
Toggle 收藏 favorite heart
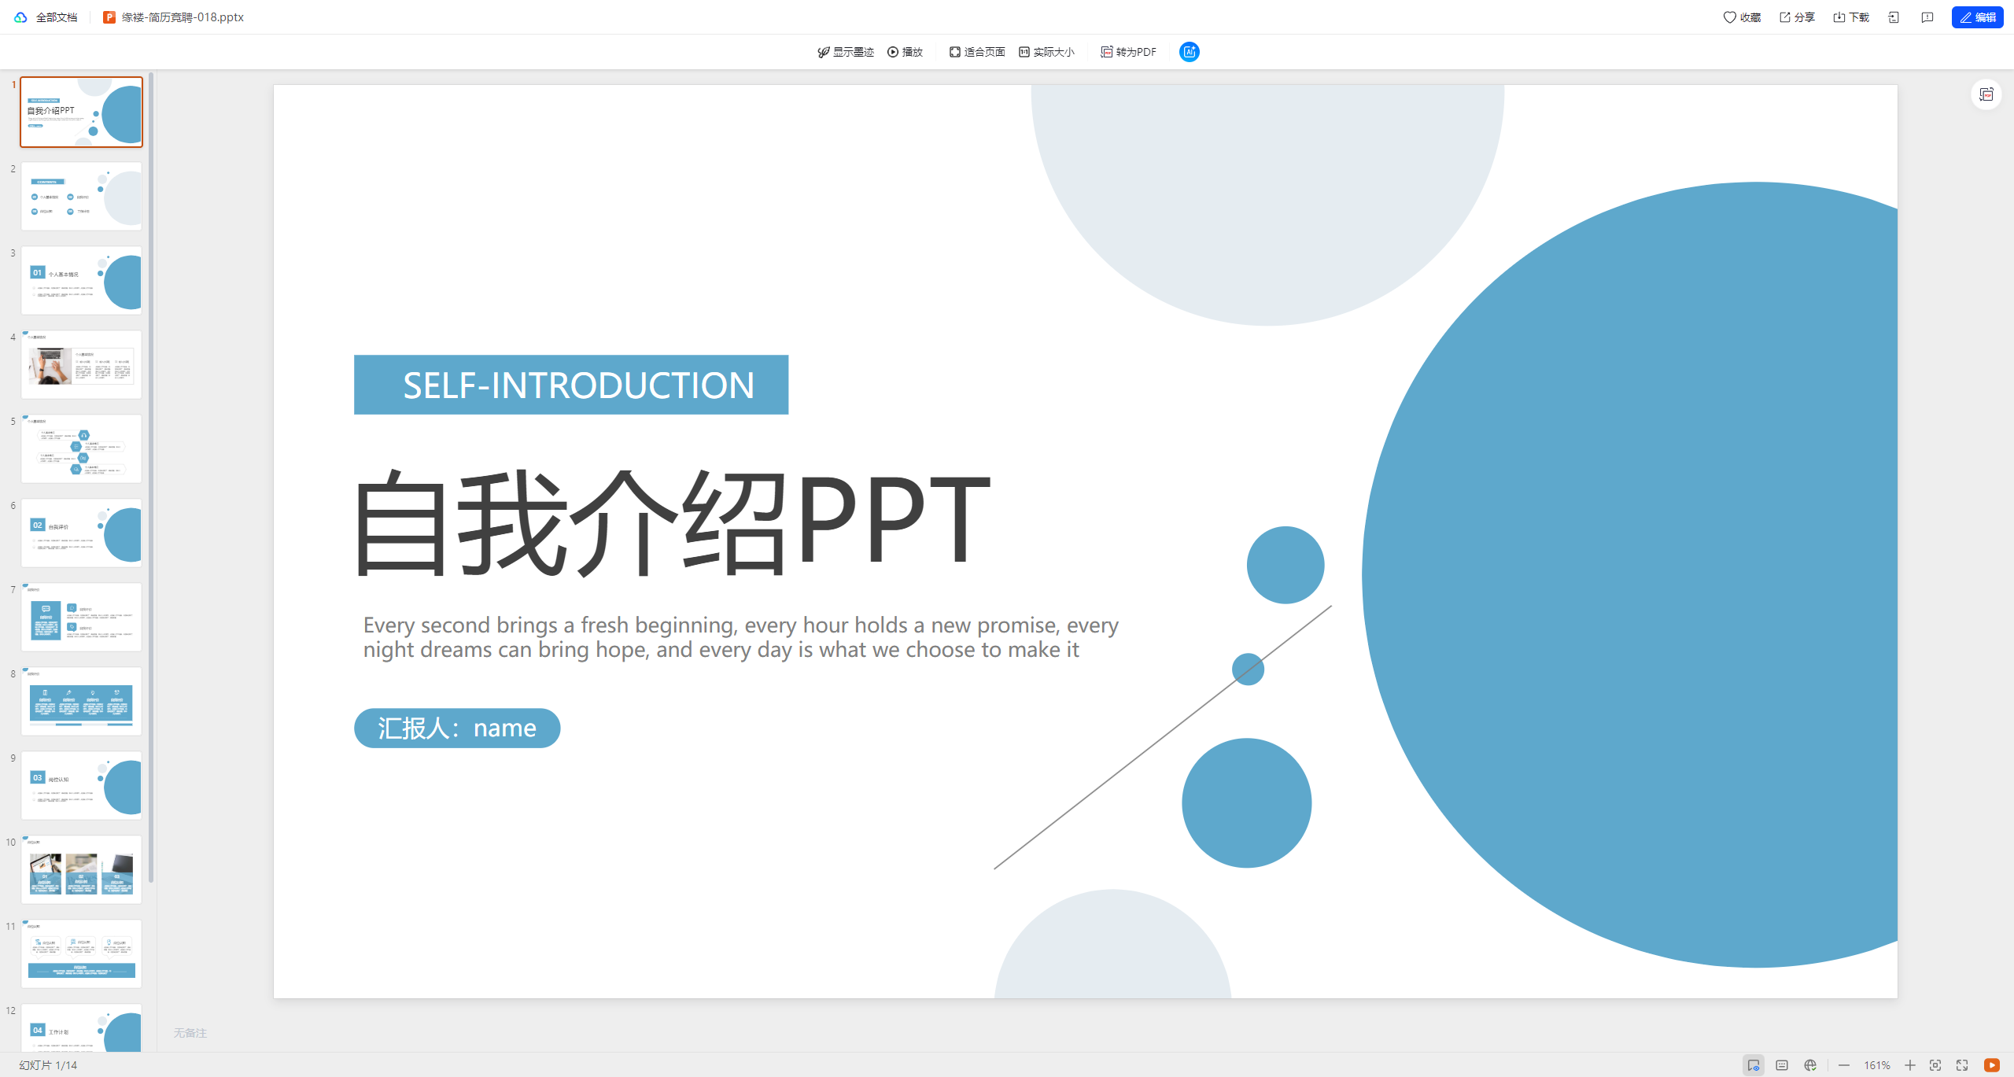click(x=1742, y=17)
